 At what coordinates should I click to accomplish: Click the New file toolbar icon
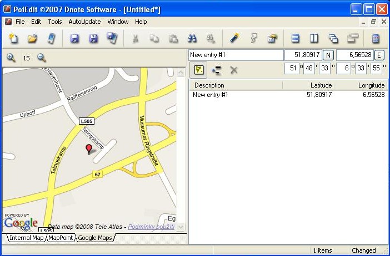[13, 38]
